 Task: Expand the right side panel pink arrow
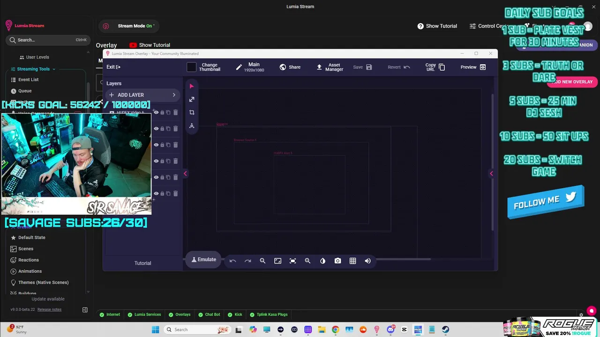click(x=491, y=174)
